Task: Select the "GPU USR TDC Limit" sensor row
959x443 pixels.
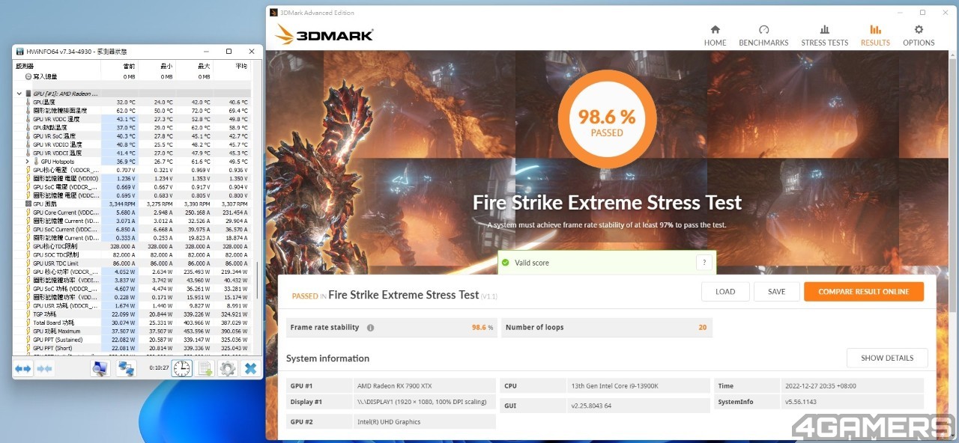Action: [x=133, y=263]
